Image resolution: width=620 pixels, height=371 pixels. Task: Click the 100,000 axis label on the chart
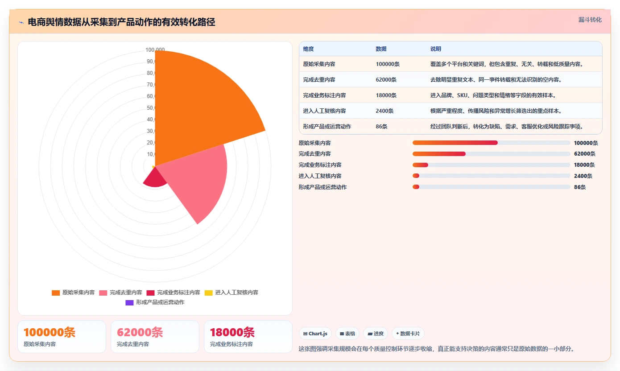(155, 50)
